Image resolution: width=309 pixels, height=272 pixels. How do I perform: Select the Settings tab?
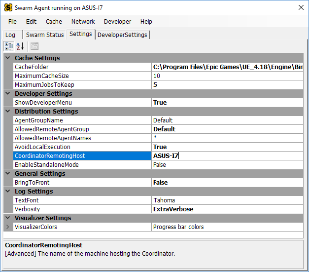(81, 34)
